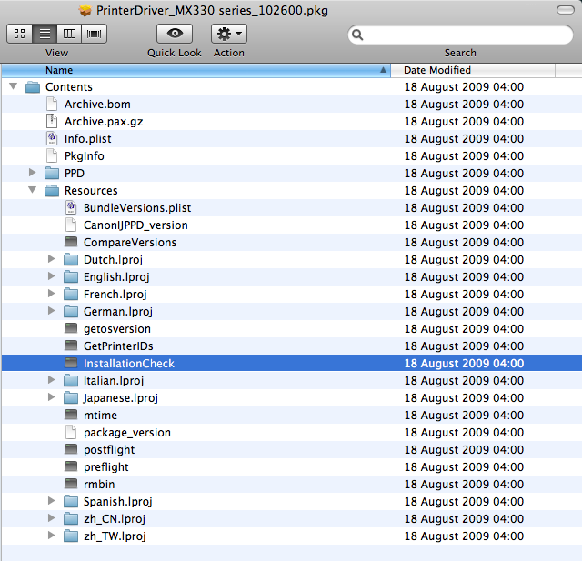Sort by the Date Modified column header
This screenshot has height=561, width=582.
(x=473, y=70)
